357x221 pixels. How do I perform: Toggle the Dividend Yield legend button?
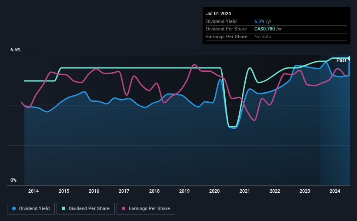point(31,209)
